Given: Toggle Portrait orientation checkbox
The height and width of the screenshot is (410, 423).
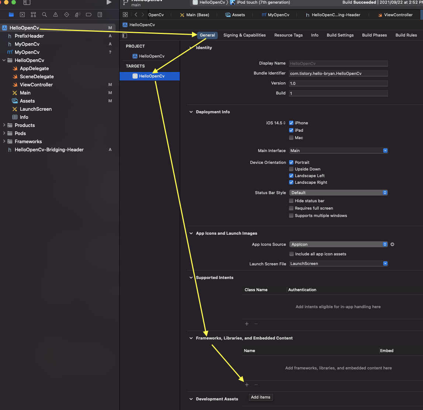Looking at the screenshot, I should tap(291, 162).
